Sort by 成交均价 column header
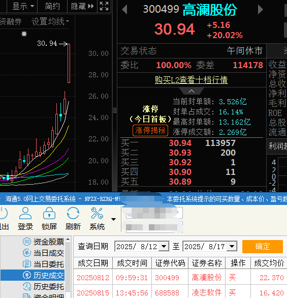This screenshot has height=298, width=287. [x=269, y=263]
